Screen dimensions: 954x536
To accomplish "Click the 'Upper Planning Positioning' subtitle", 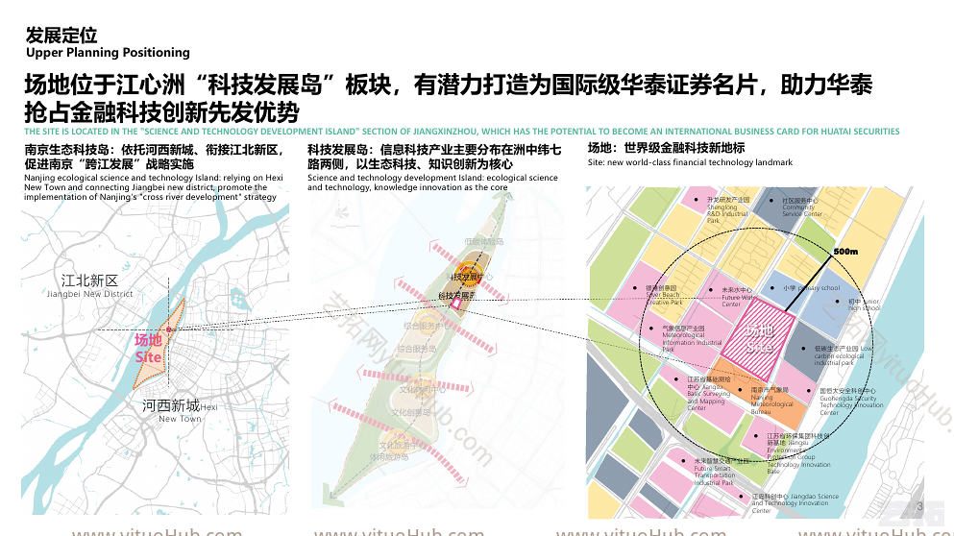I will tap(108, 52).
